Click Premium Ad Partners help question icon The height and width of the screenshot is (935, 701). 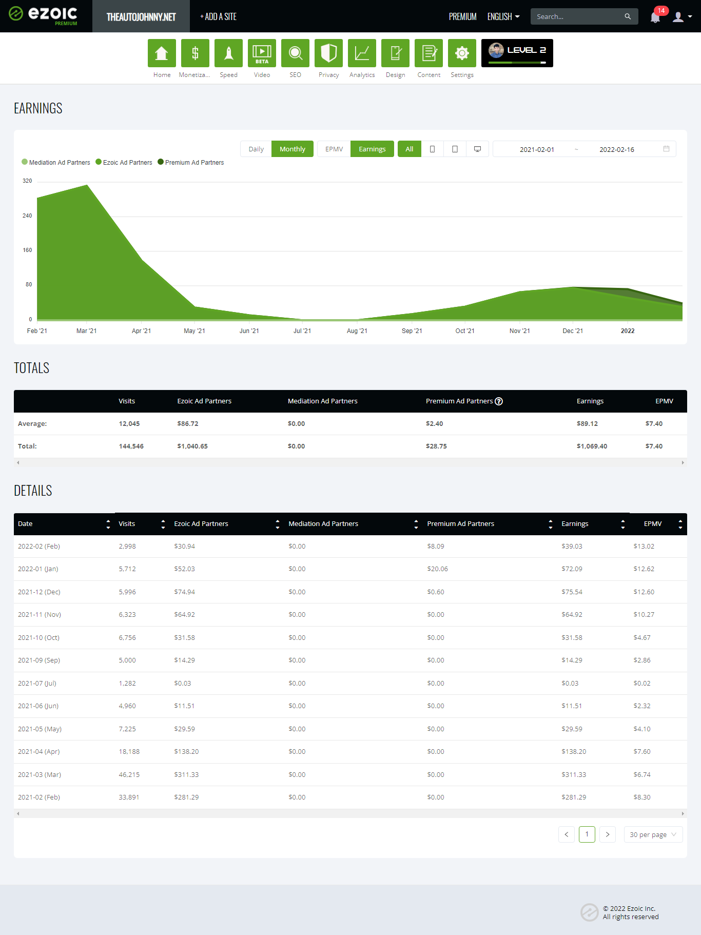pos(499,401)
